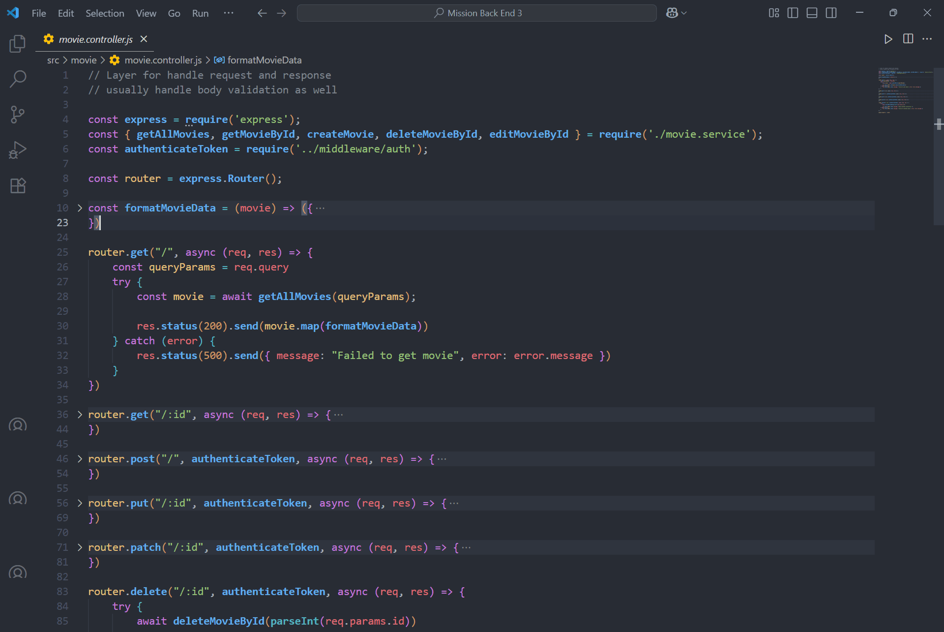Select the movie.controller.js tab
The width and height of the screenshot is (944, 632).
click(x=94, y=39)
